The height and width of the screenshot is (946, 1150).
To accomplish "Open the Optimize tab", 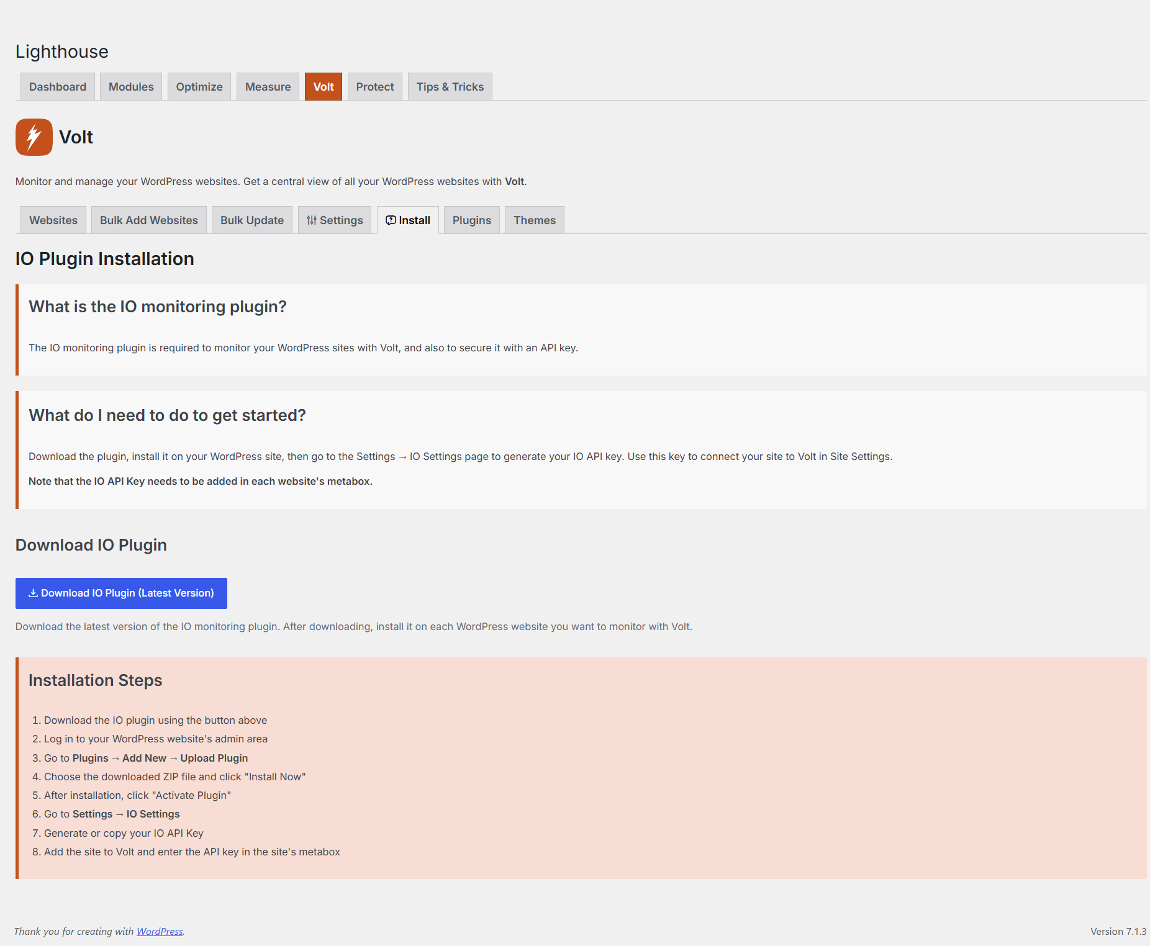I will (x=199, y=87).
